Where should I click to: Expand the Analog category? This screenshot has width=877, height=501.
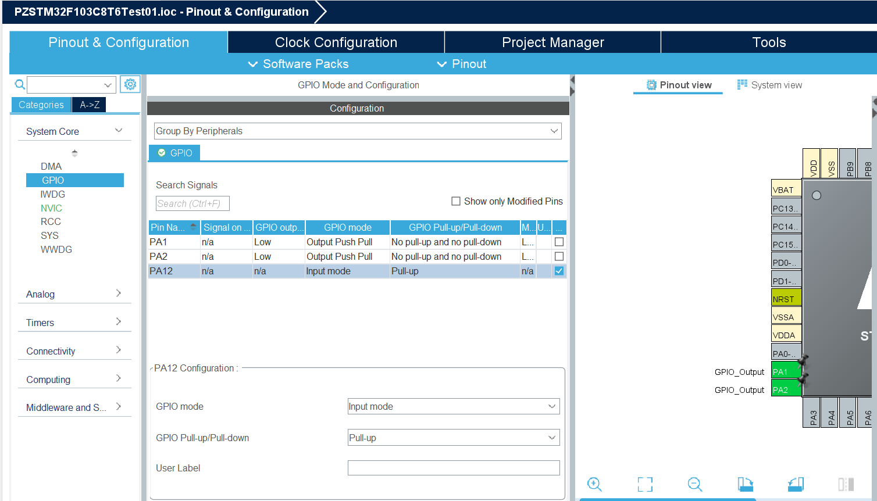pyautogui.click(x=119, y=294)
